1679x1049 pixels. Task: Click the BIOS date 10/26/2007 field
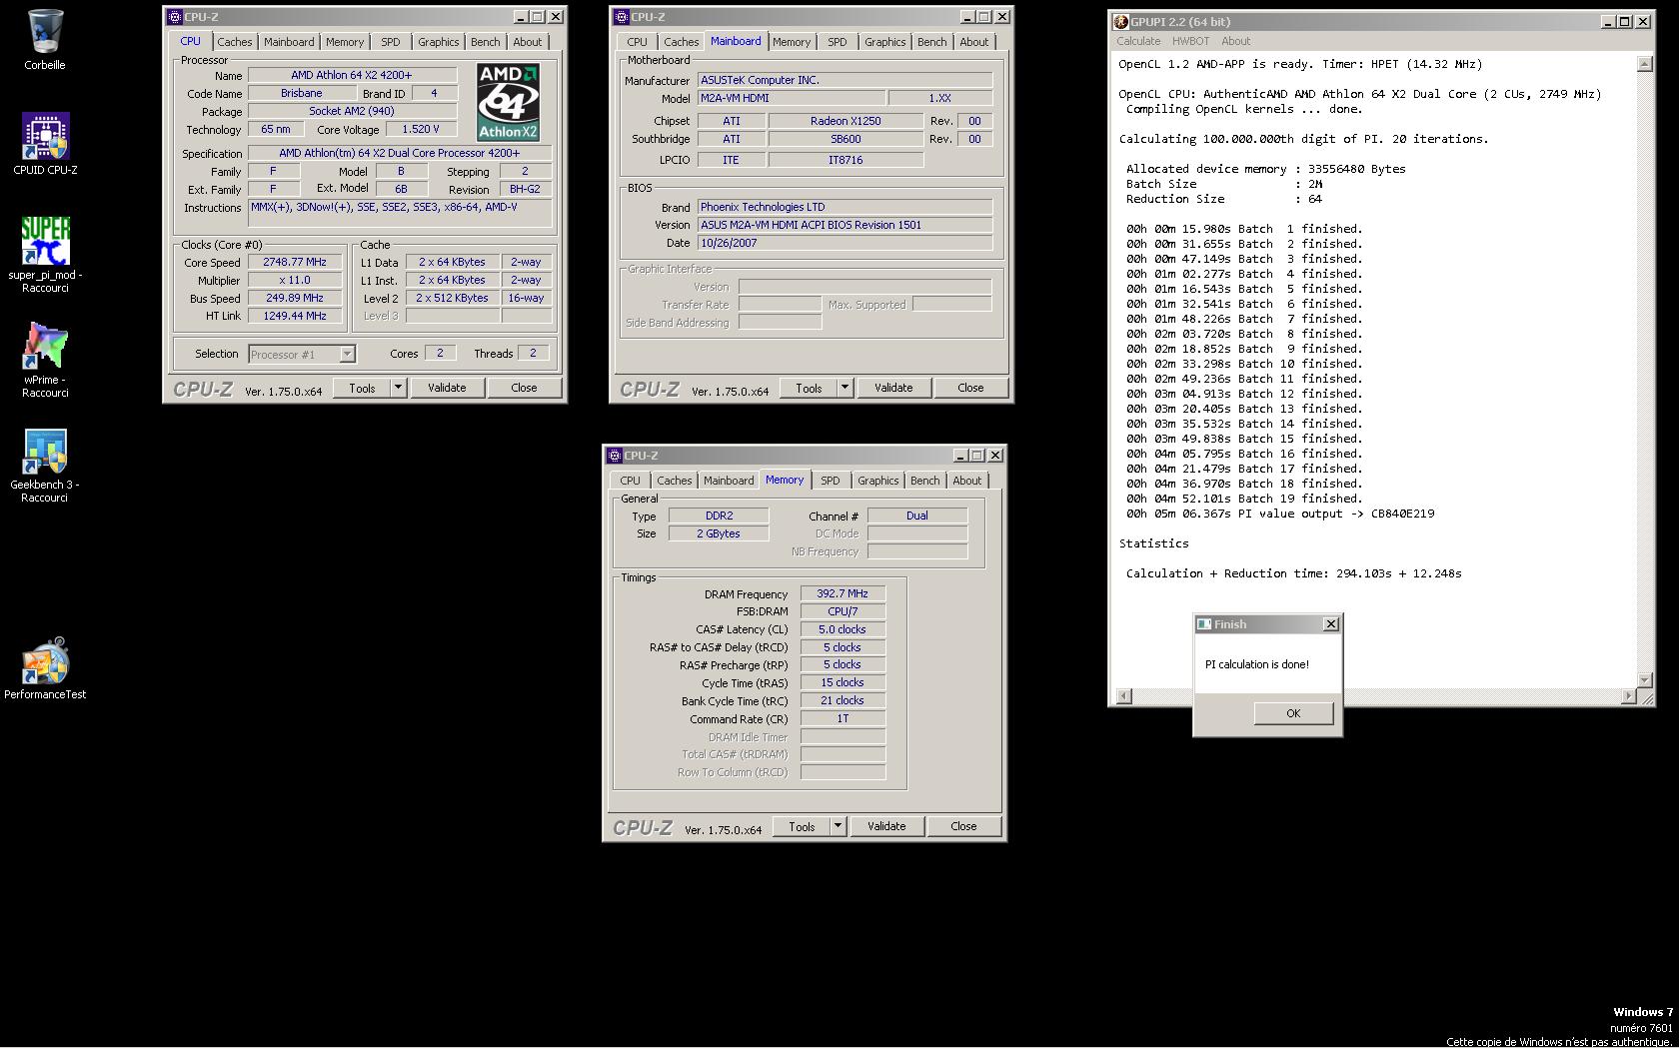[x=844, y=243]
